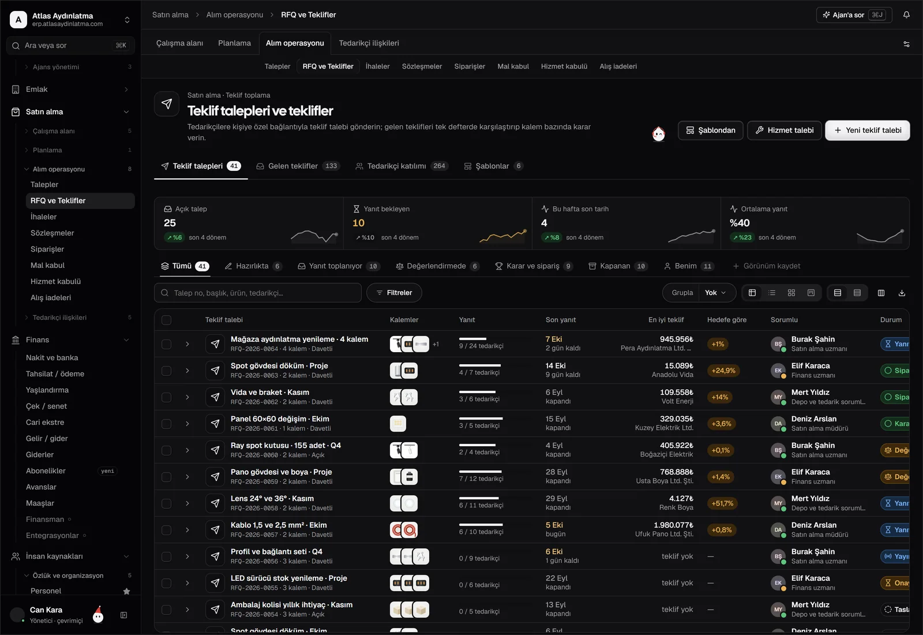This screenshot has height=635, width=923.
Task: Expand the Pano gövdesi ve boya row
Action: tap(187, 477)
